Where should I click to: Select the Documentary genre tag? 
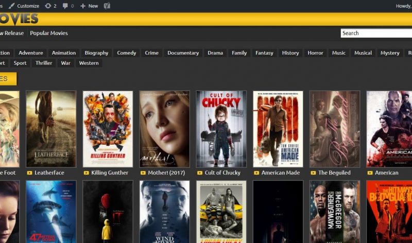[183, 53]
